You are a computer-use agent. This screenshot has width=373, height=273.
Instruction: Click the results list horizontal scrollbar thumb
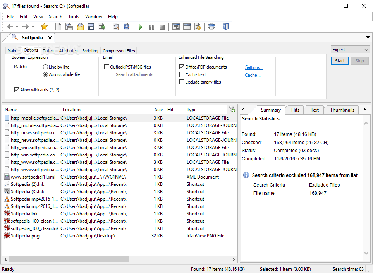coord(69,259)
